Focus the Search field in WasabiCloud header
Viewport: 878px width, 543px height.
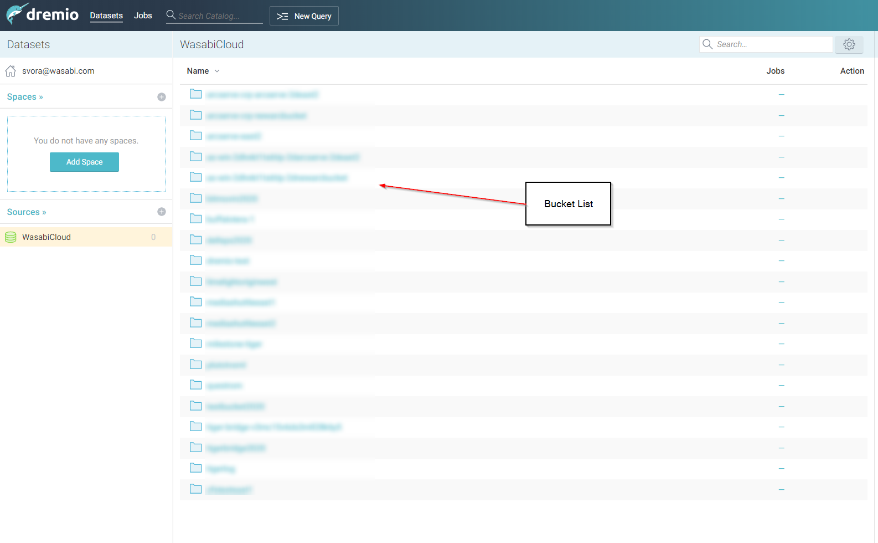point(766,44)
